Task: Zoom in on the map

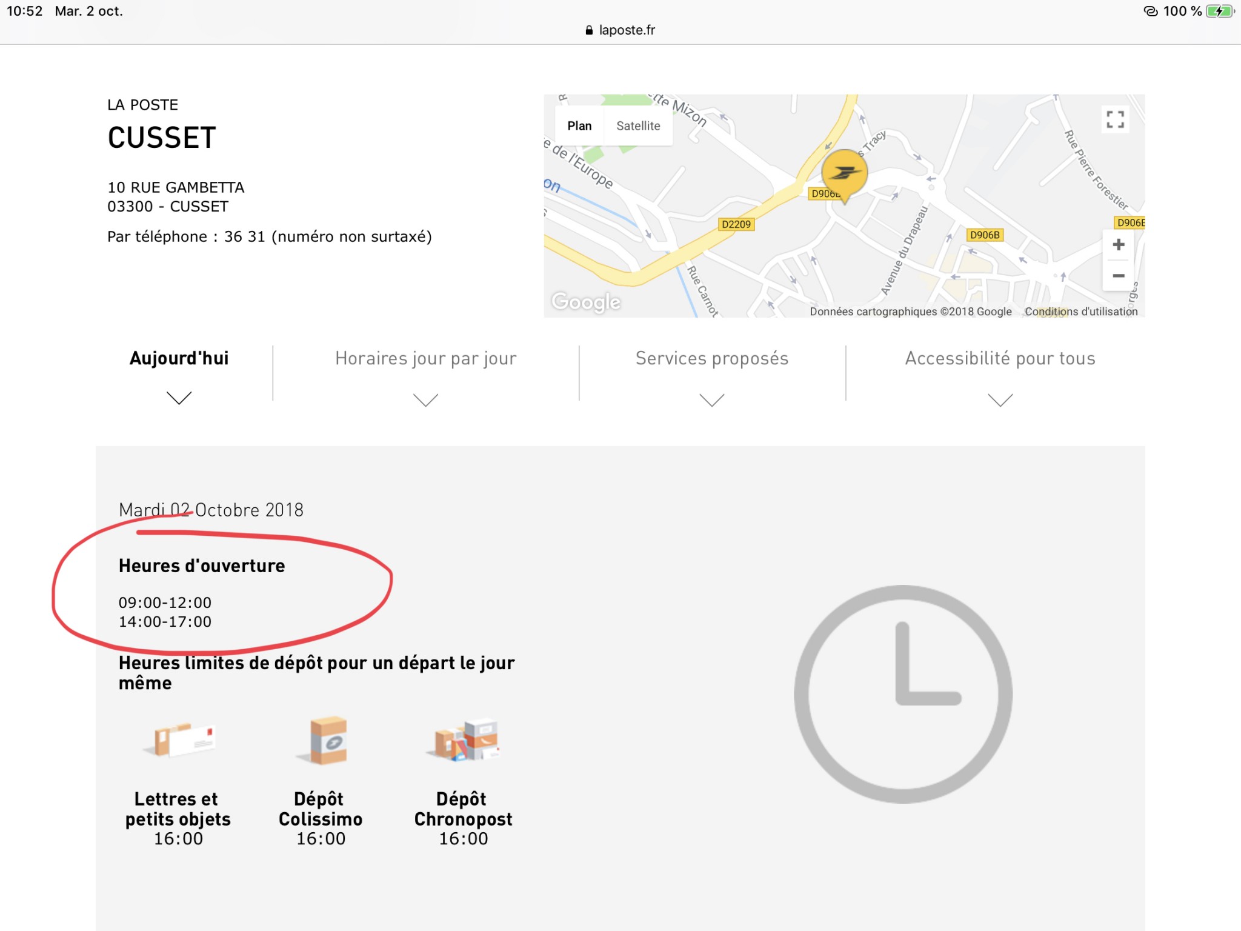Action: (1119, 245)
